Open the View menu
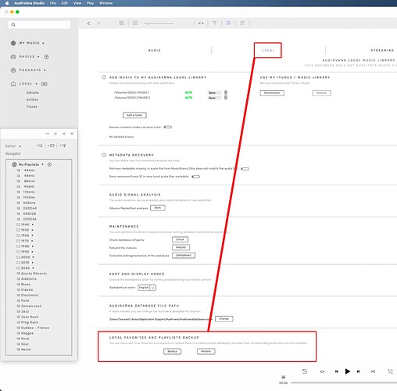Viewport: 397px width, 391px height. 77,3
